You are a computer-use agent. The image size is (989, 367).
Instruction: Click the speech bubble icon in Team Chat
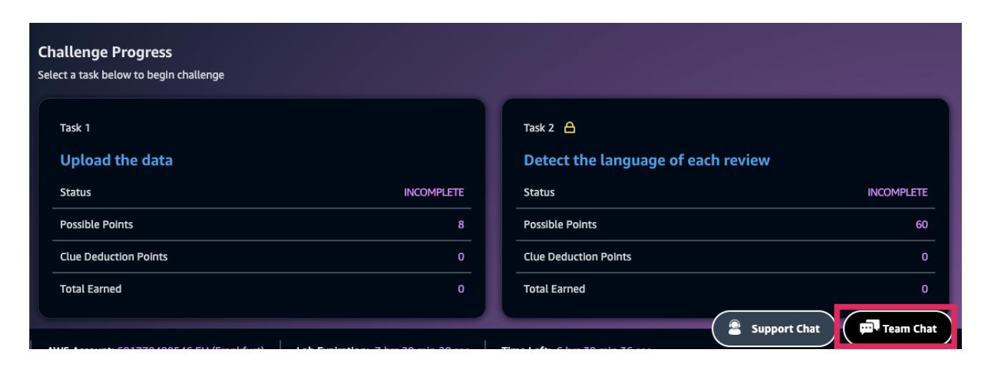[x=868, y=329]
